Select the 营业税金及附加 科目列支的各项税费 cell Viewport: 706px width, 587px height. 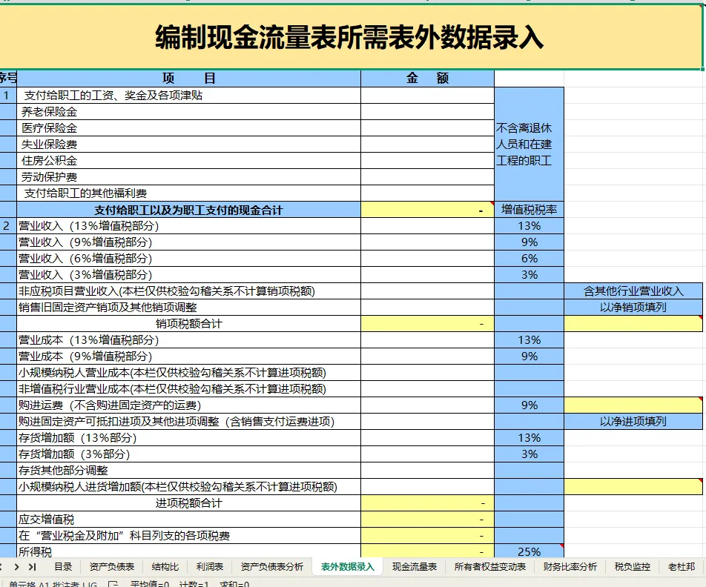pyautogui.click(x=188, y=536)
